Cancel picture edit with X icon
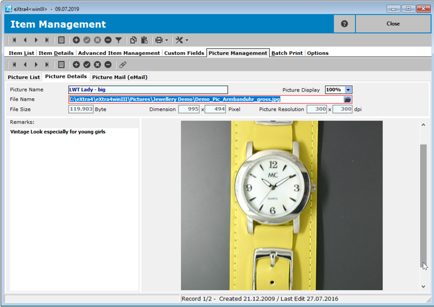The width and height of the screenshot is (434, 307). pos(97,65)
